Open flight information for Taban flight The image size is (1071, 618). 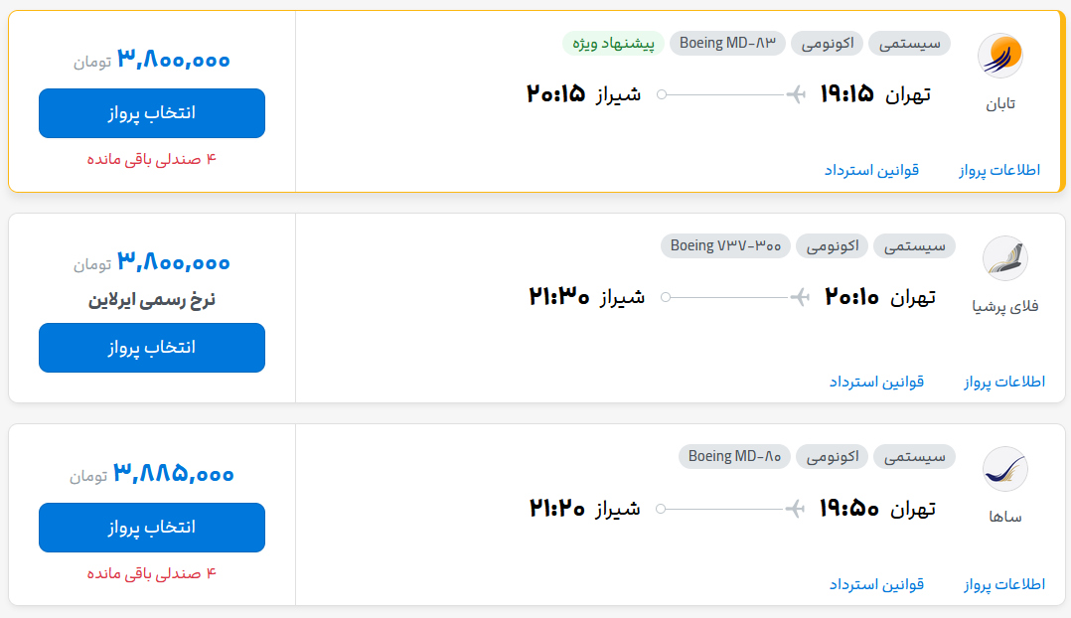click(x=999, y=170)
